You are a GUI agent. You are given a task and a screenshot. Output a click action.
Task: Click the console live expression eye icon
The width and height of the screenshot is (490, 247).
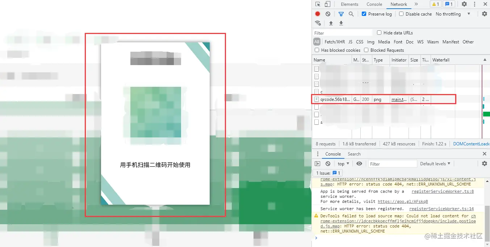359,164
